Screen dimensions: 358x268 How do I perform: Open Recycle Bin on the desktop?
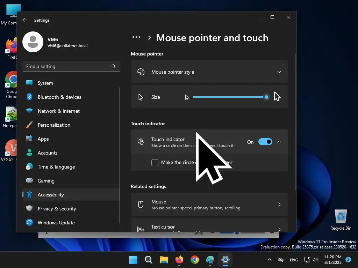coord(341,219)
